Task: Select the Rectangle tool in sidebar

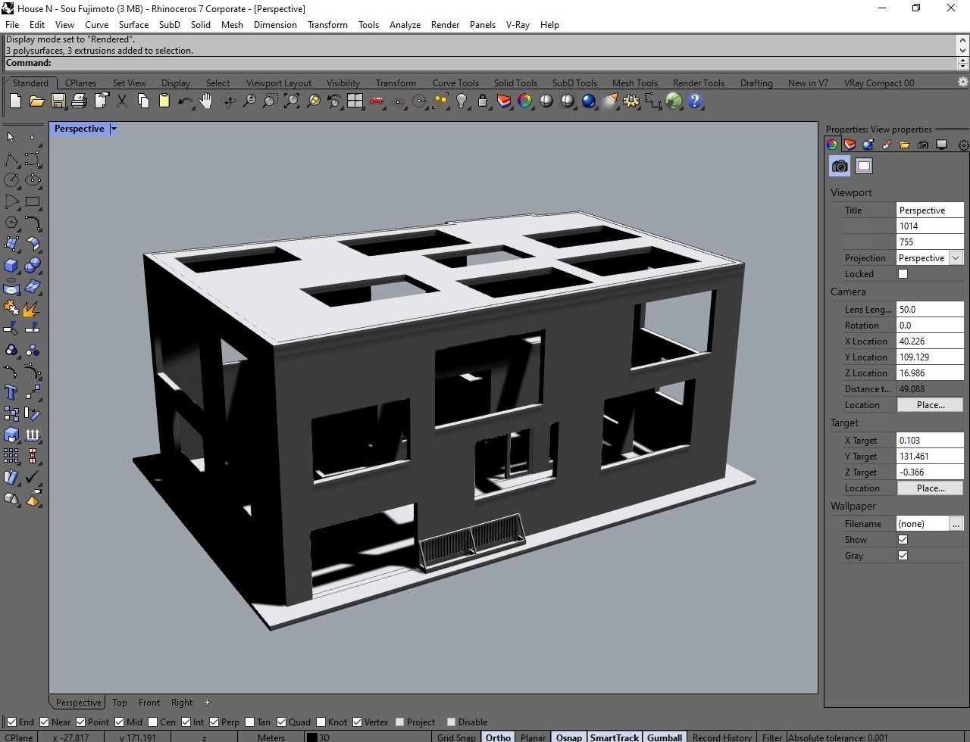Action: pos(33,201)
